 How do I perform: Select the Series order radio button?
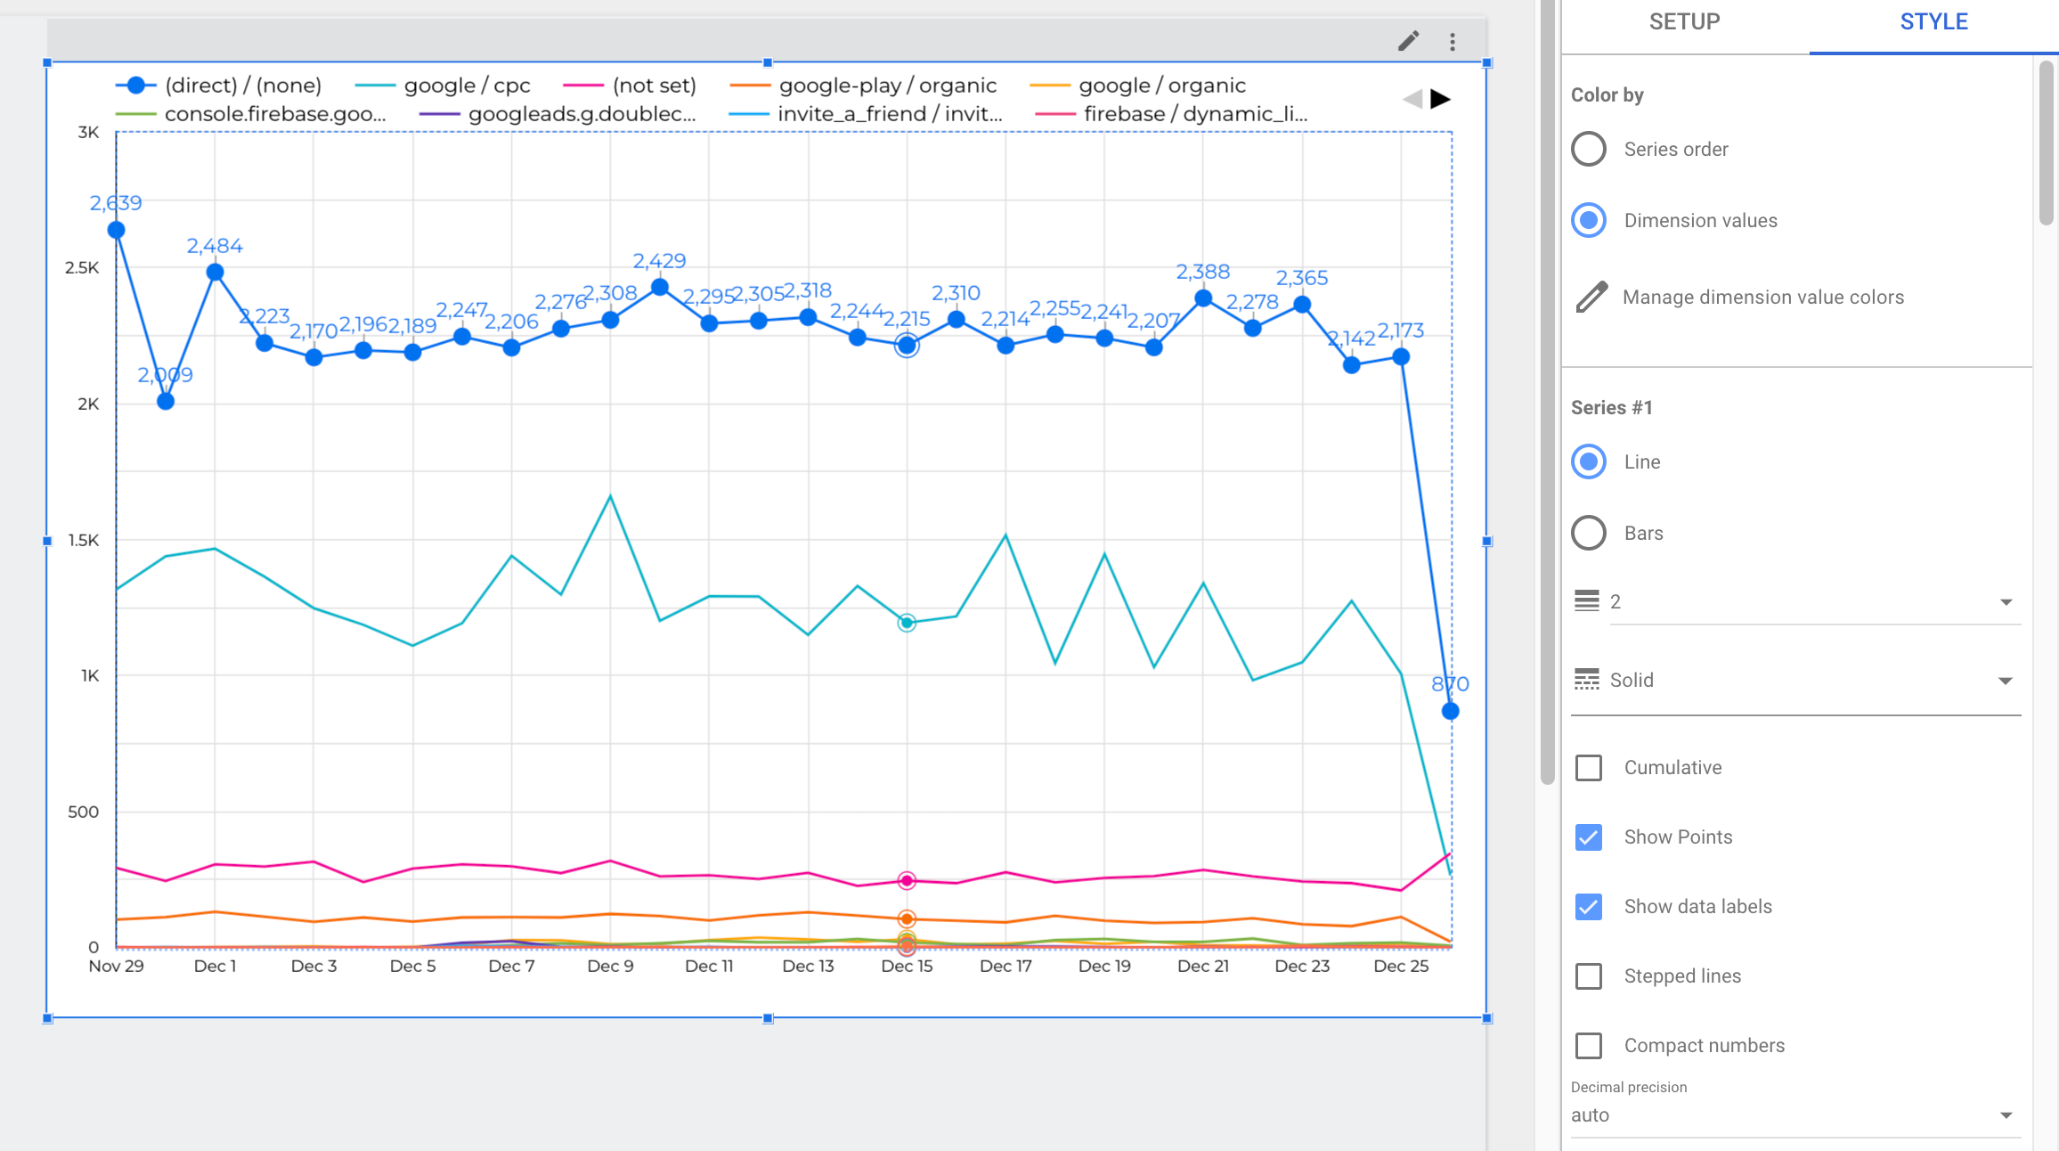tap(1589, 149)
